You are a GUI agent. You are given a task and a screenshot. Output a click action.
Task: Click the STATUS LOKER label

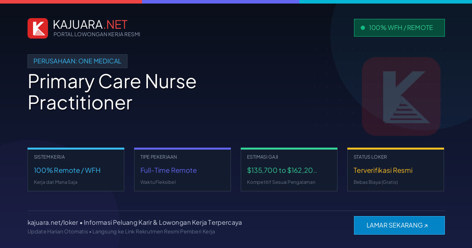click(370, 157)
